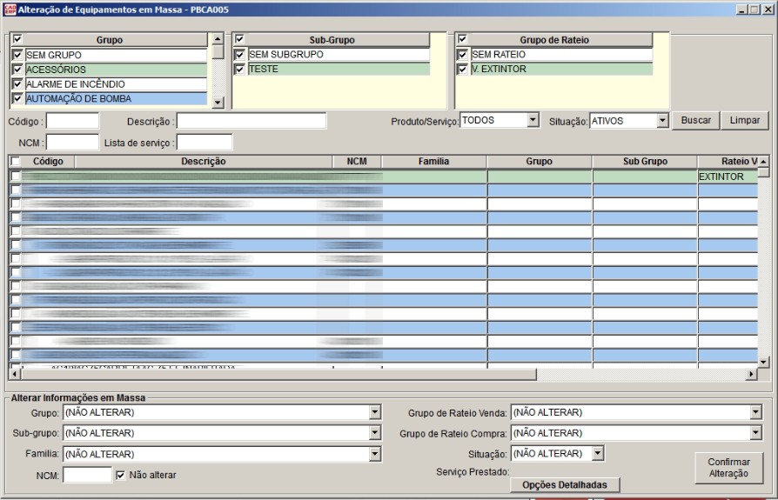
Task: Uncheck the ACESSÓRIOS group checkbox
Action: pos(17,70)
